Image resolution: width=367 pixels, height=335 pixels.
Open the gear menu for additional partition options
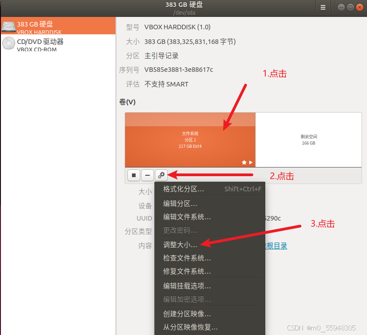coord(161,175)
